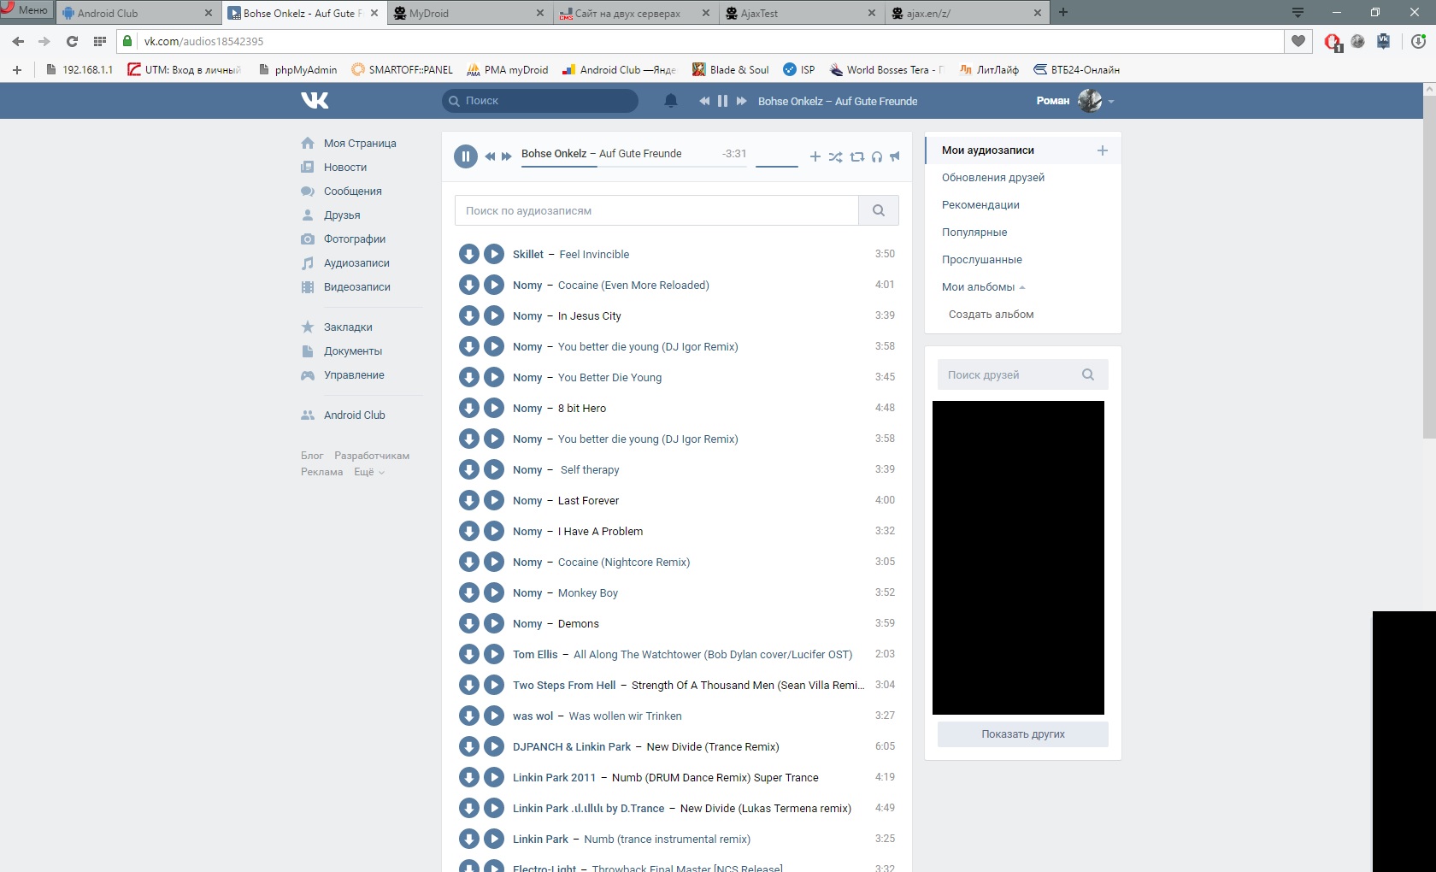1436x872 pixels.
Task: Add current track with plus icon
Action: (x=815, y=156)
